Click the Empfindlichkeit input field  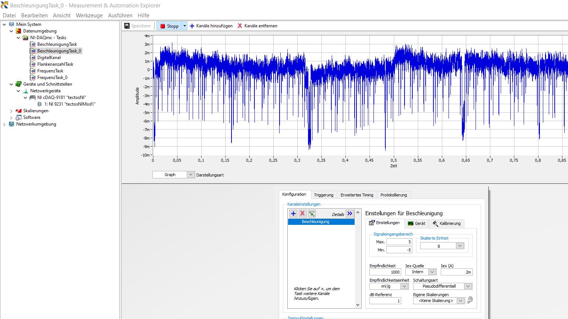click(385, 272)
